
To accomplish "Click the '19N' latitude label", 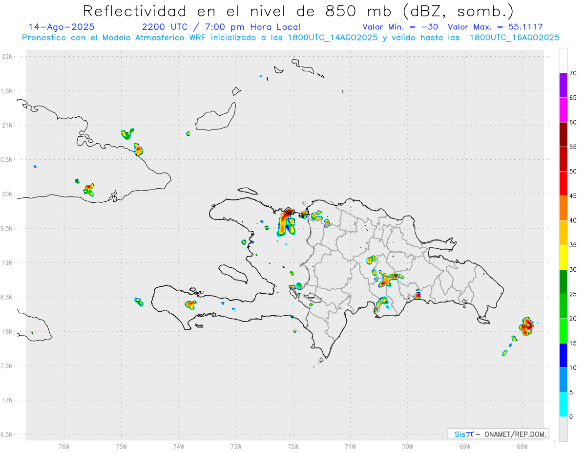I will pyautogui.click(x=8, y=262).
